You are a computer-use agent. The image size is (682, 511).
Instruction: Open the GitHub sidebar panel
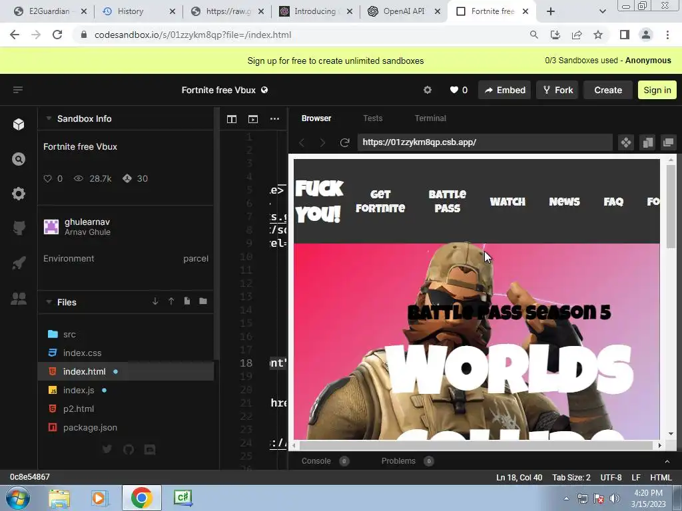tap(18, 228)
